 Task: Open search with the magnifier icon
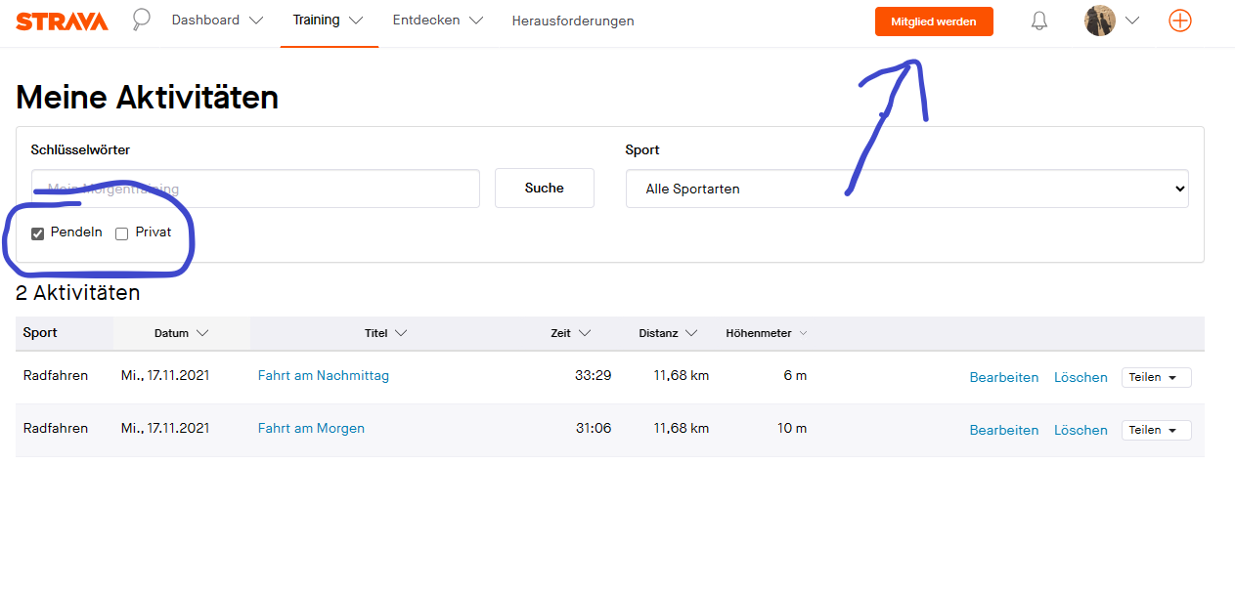(x=142, y=21)
